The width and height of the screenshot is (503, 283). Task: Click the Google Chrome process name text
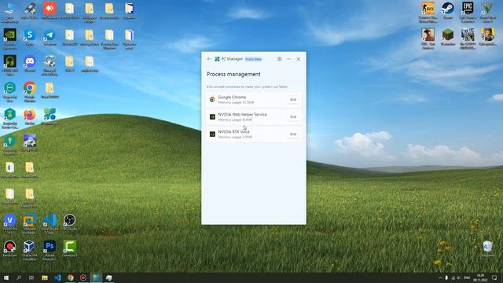232,97
